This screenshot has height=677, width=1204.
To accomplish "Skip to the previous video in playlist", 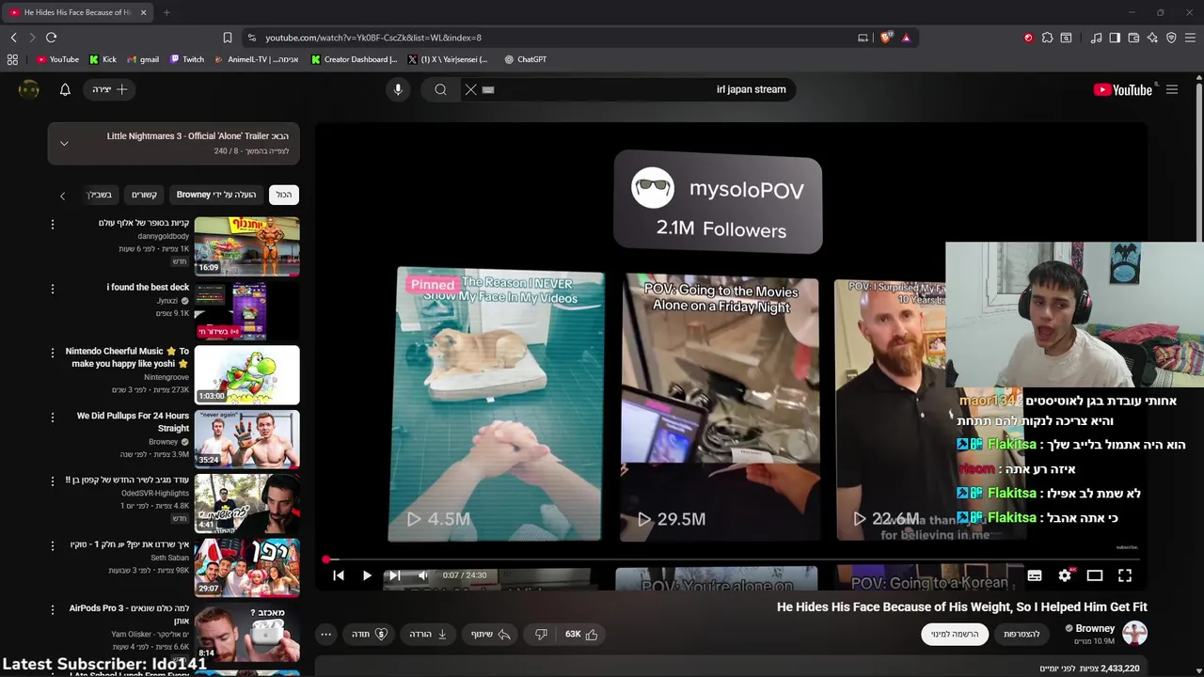I will coord(339,575).
